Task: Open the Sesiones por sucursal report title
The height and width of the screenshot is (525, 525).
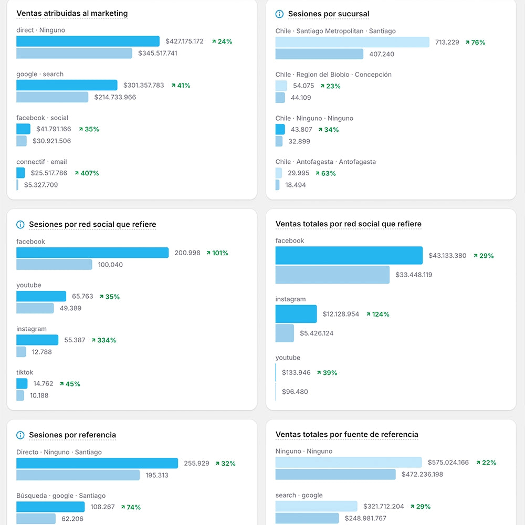Action: [329, 14]
